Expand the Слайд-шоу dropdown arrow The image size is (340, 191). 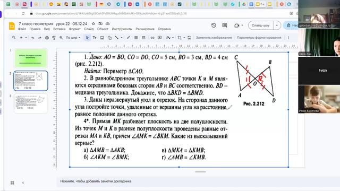tap(277, 25)
